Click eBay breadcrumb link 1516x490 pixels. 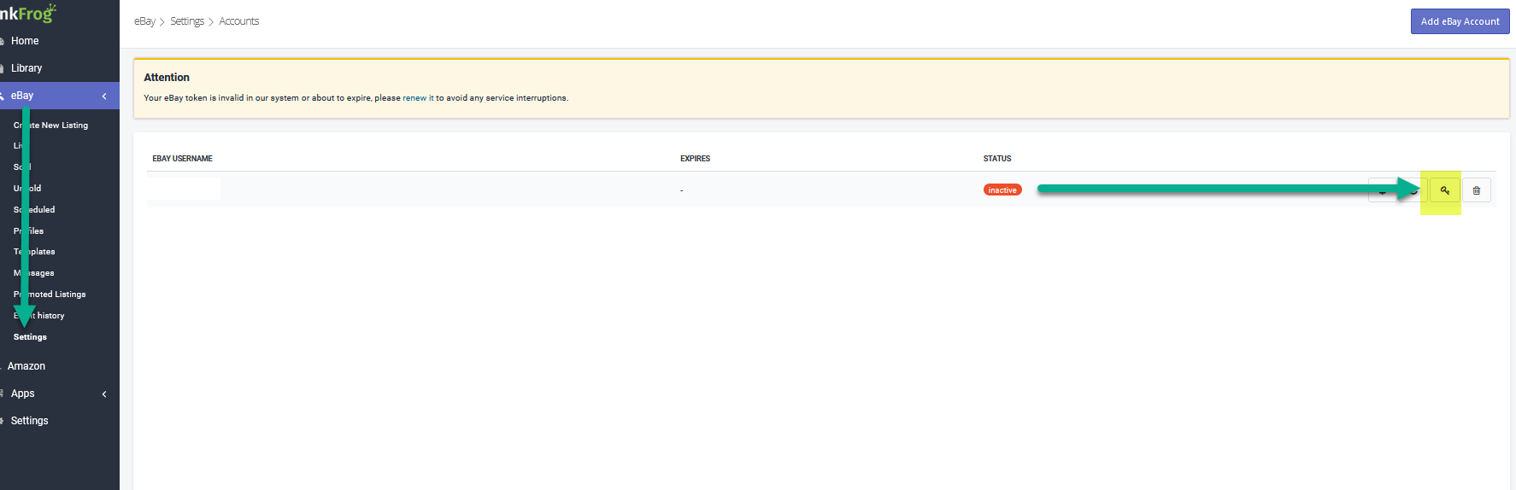pyautogui.click(x=144, y=21)
